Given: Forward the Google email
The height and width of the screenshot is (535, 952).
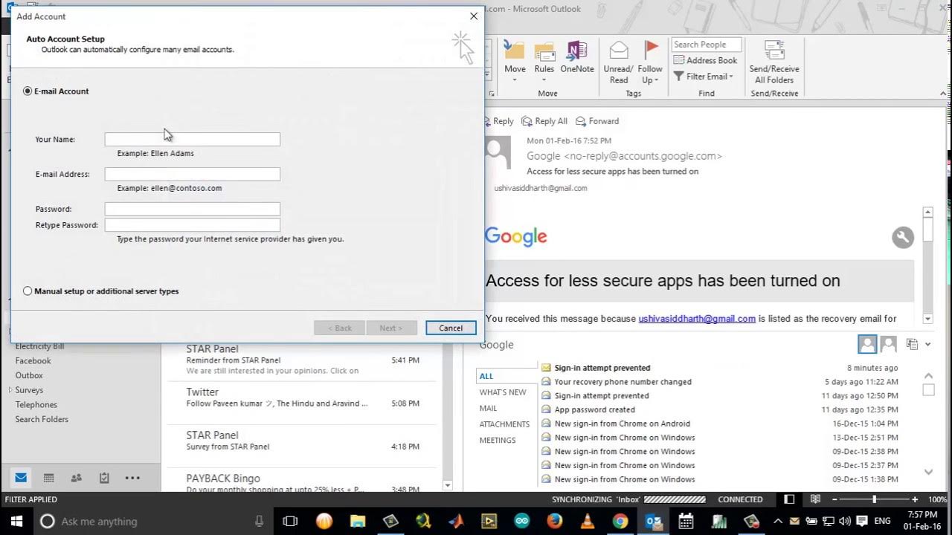Looking at the screenshot, I should pos(597,121).
